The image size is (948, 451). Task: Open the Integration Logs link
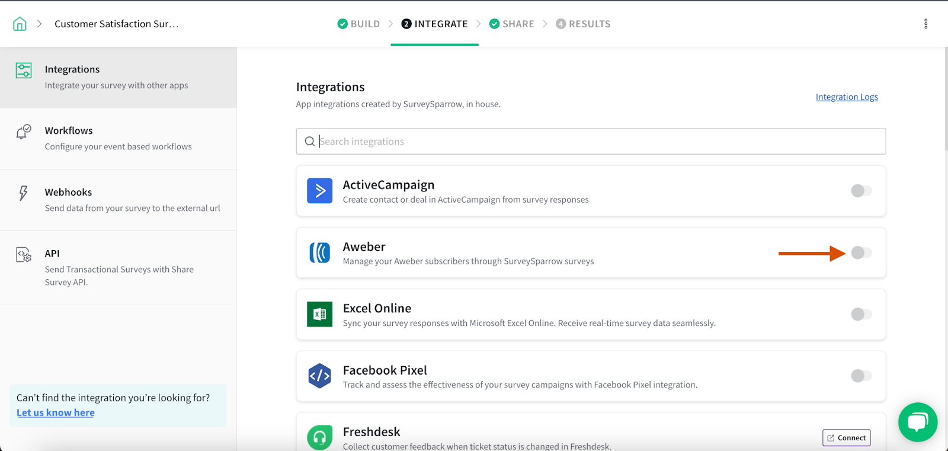click(847, 97)
